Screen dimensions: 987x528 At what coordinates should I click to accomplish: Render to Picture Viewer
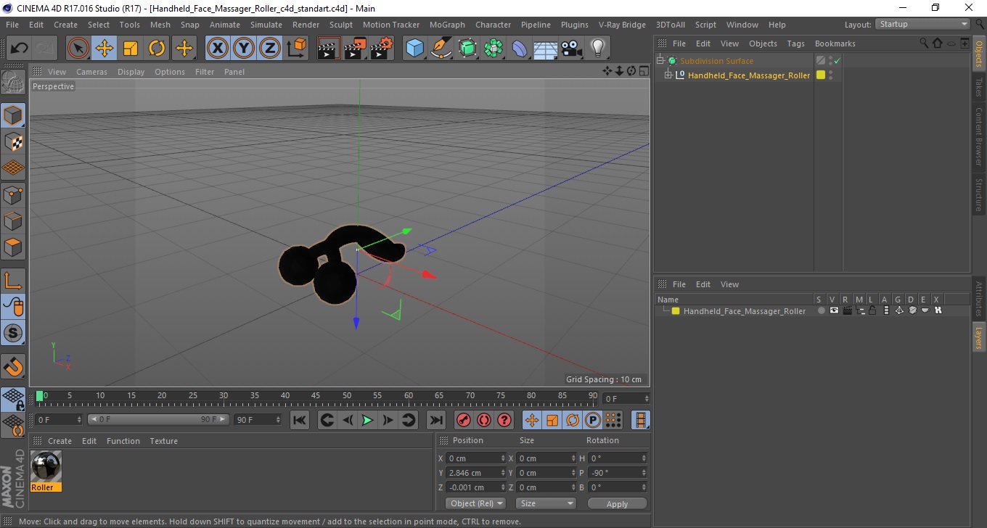tap(356, 49)
